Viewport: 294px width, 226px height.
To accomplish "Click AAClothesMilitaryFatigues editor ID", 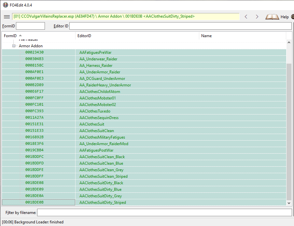I will click(102, 137).
